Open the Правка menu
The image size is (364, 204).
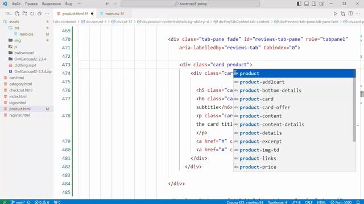click(x=31, y=4)
